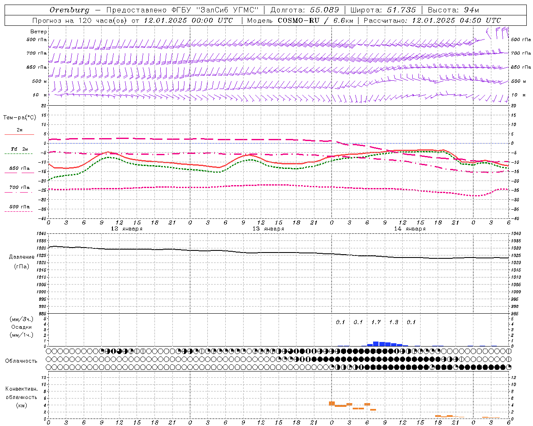Click the left "10 м" wind level label
The image size is (533, 426).
(x=40, y=95)
